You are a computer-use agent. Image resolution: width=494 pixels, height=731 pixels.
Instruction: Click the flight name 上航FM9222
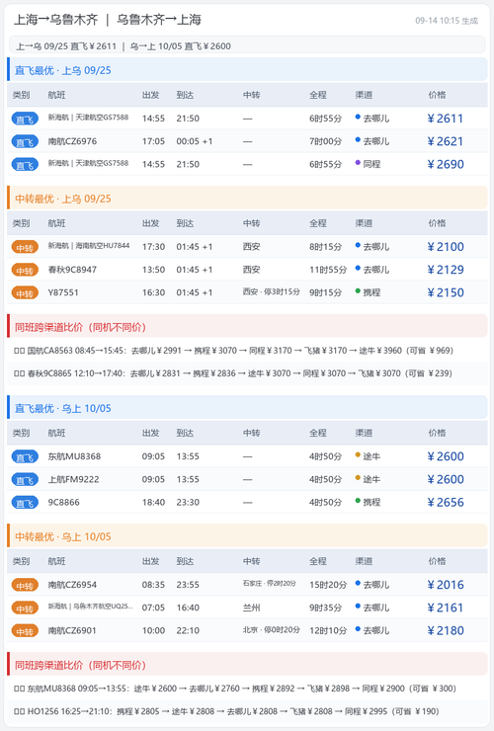pyautogui.click(x=73, y=479)
